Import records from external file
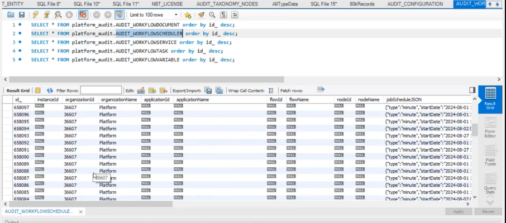 [x=219, y=90]
